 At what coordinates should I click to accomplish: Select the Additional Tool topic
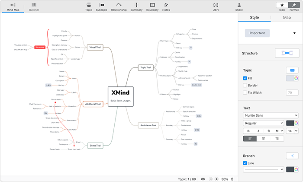[93, 104]
